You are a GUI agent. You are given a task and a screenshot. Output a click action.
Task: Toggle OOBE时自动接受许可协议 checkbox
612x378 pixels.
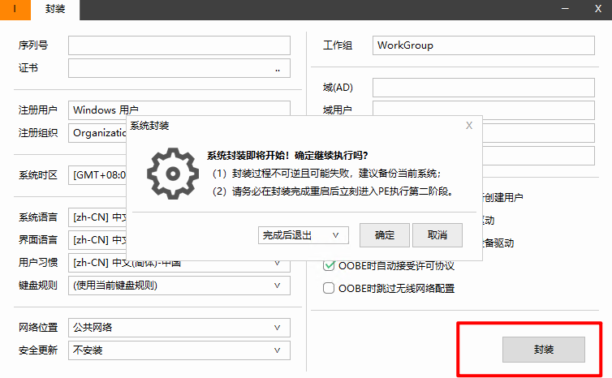(x=330, y=265)
